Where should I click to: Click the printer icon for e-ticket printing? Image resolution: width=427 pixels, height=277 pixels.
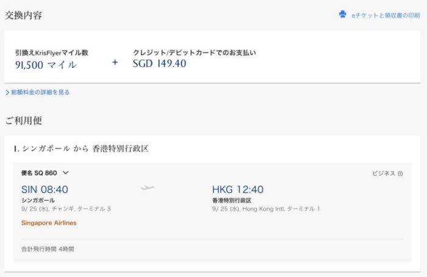point(343,14)
